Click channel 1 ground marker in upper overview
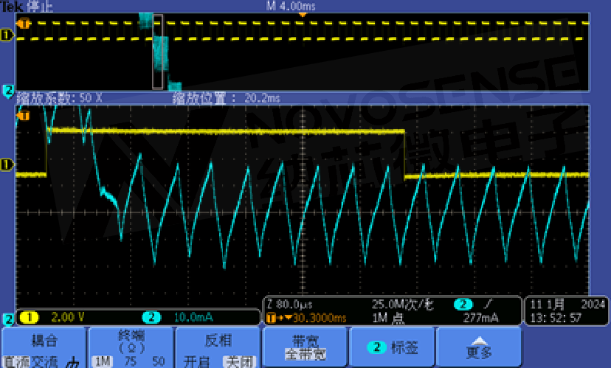611x368 pixels. [x=7, y=35]
